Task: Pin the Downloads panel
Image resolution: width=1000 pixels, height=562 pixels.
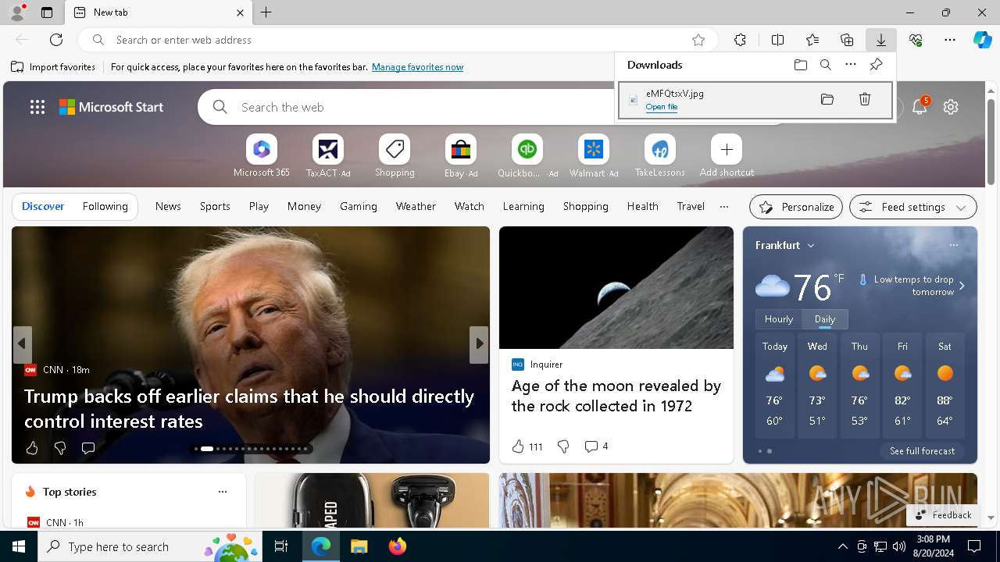Action: pos(876,65)
